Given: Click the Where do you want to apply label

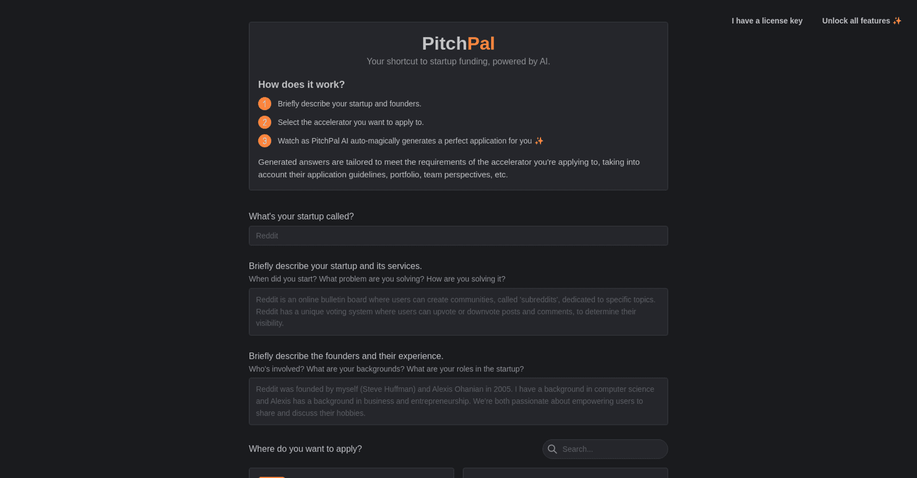Looking at the screenshot, I should click(305, 449).
